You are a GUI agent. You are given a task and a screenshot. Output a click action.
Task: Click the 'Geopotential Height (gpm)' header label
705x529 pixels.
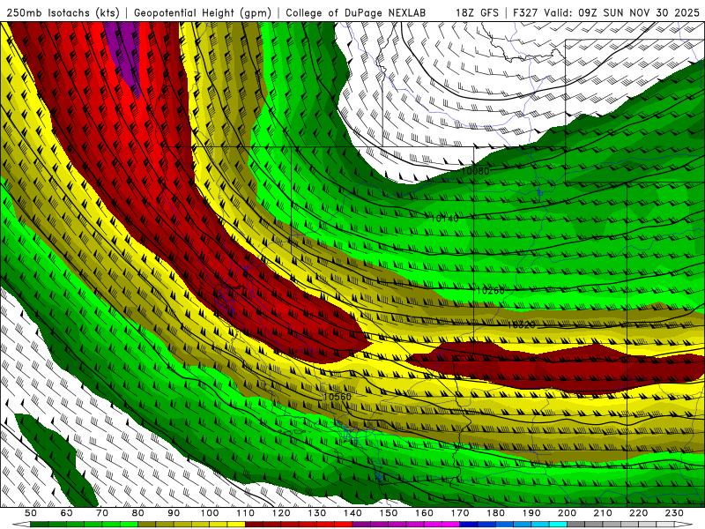203,12
